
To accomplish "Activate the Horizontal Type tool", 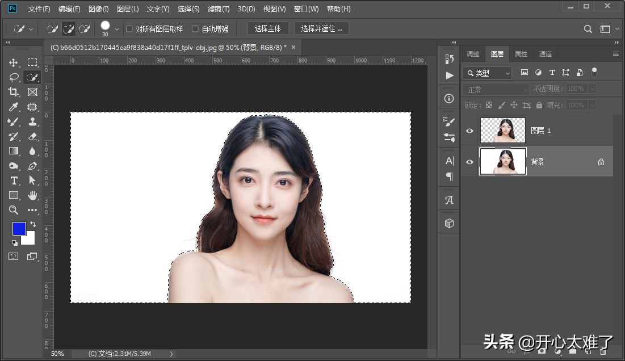I will [x=14, y=180].
